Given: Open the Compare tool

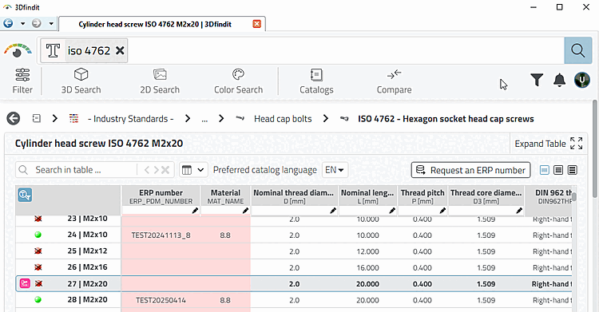Looking at the screenshot, I should [x=394, y=81].
